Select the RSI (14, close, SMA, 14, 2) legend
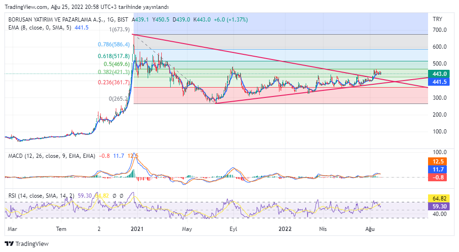 [x=41, y=196]
